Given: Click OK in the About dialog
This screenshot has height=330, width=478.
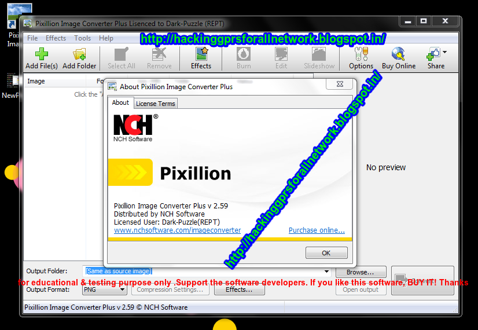Looking at the screenshot, I should coord(326,253).
